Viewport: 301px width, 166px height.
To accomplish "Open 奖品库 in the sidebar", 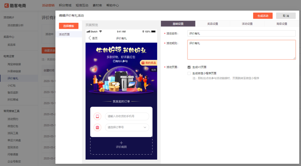I will coord(11,44).
